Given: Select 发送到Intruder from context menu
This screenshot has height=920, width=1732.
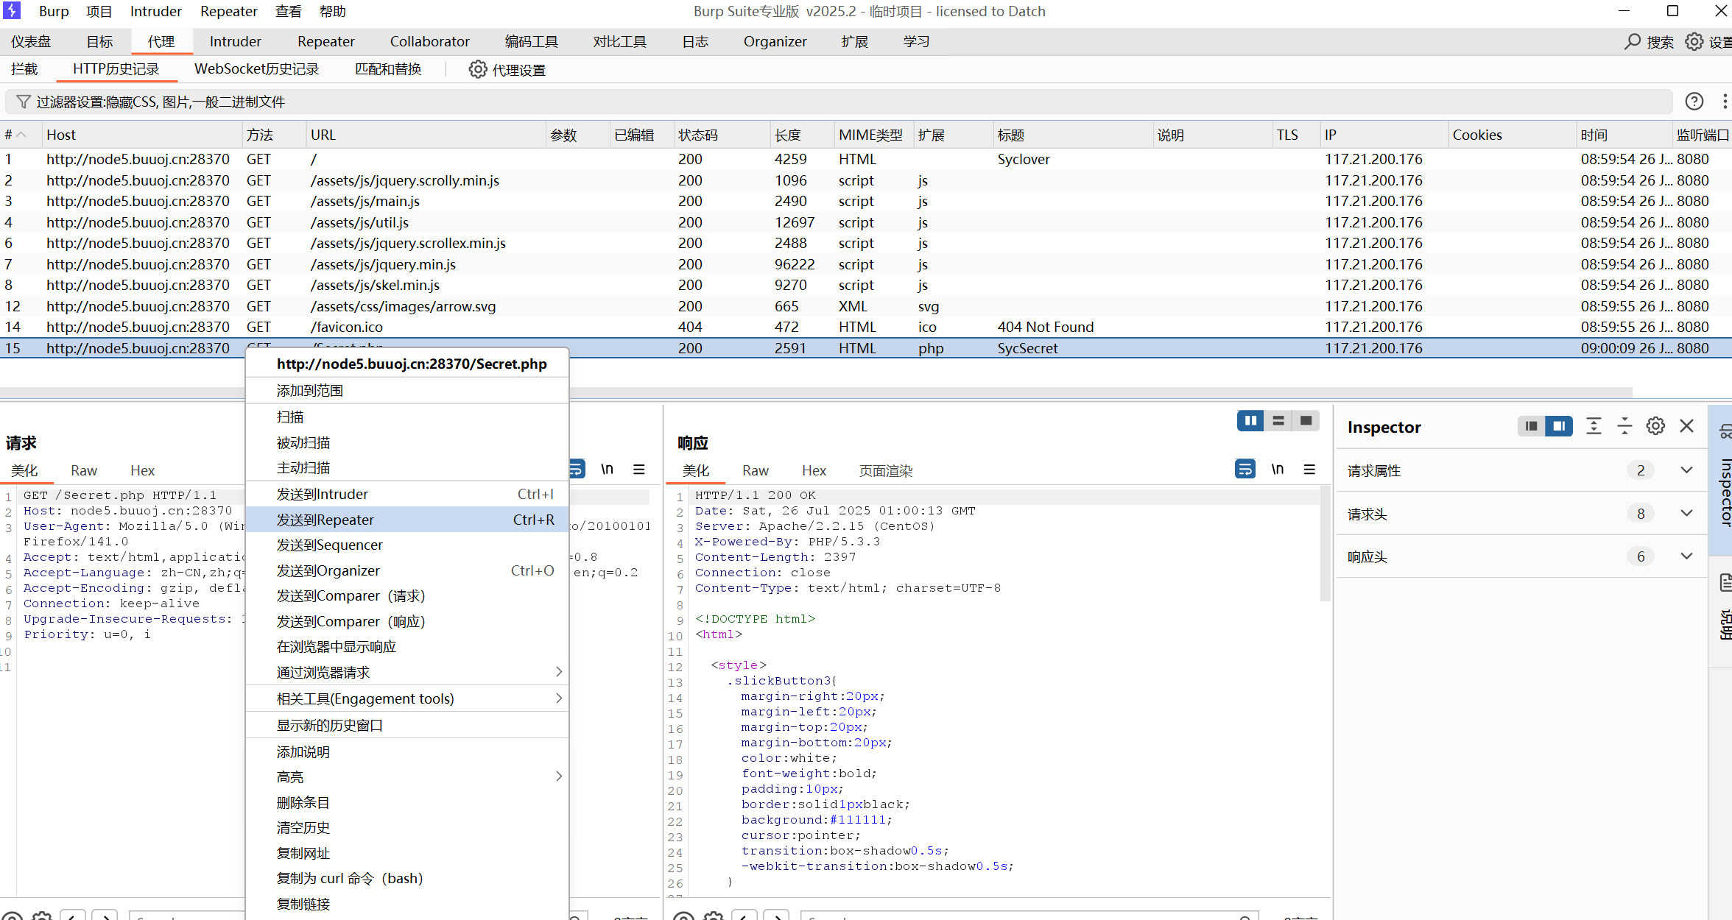Looking at the screenshot, I should point(407,494).
